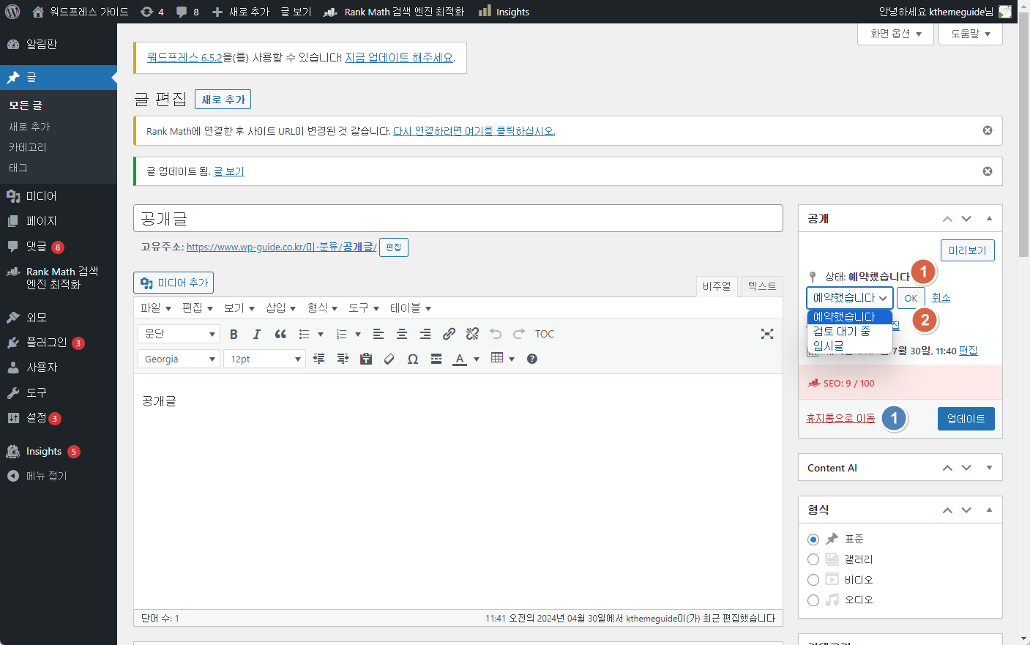Apply text color with A icon
Viewport: 1030px width, 645px height.
460,359
